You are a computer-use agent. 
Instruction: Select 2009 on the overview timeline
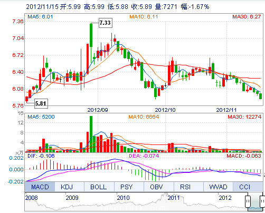tap(72, 198)
